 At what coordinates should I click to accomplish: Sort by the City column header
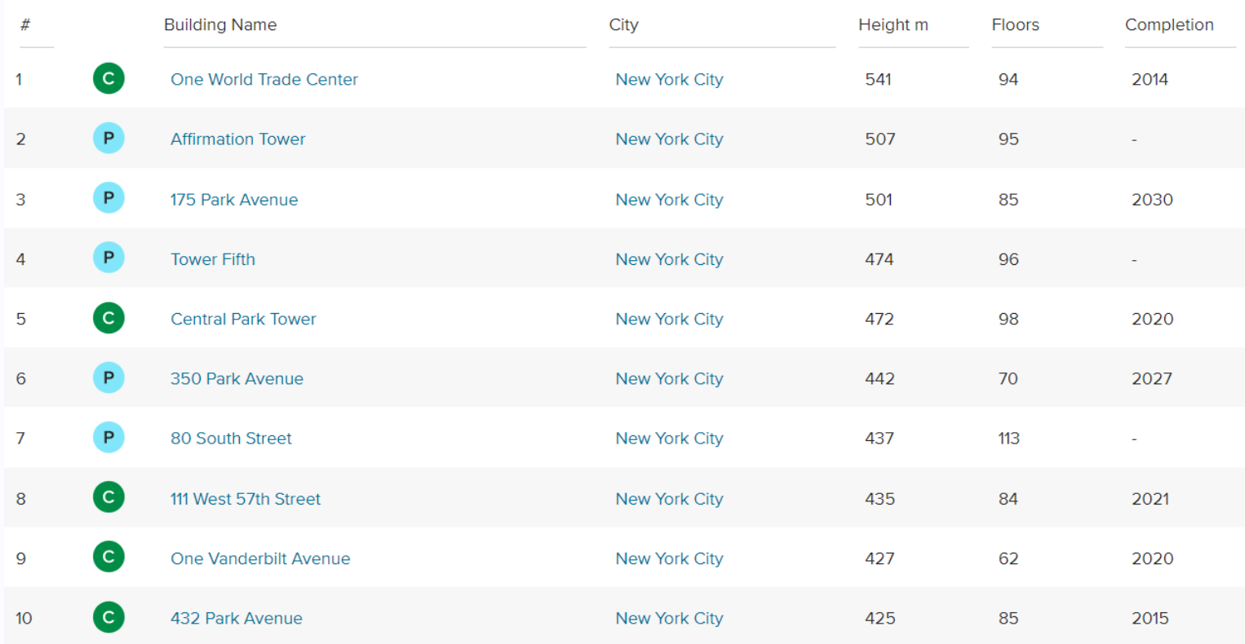(x=623, y=25)
